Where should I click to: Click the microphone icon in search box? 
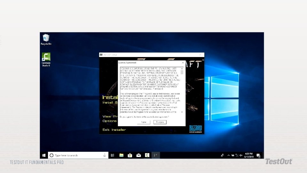pos(105,155)
